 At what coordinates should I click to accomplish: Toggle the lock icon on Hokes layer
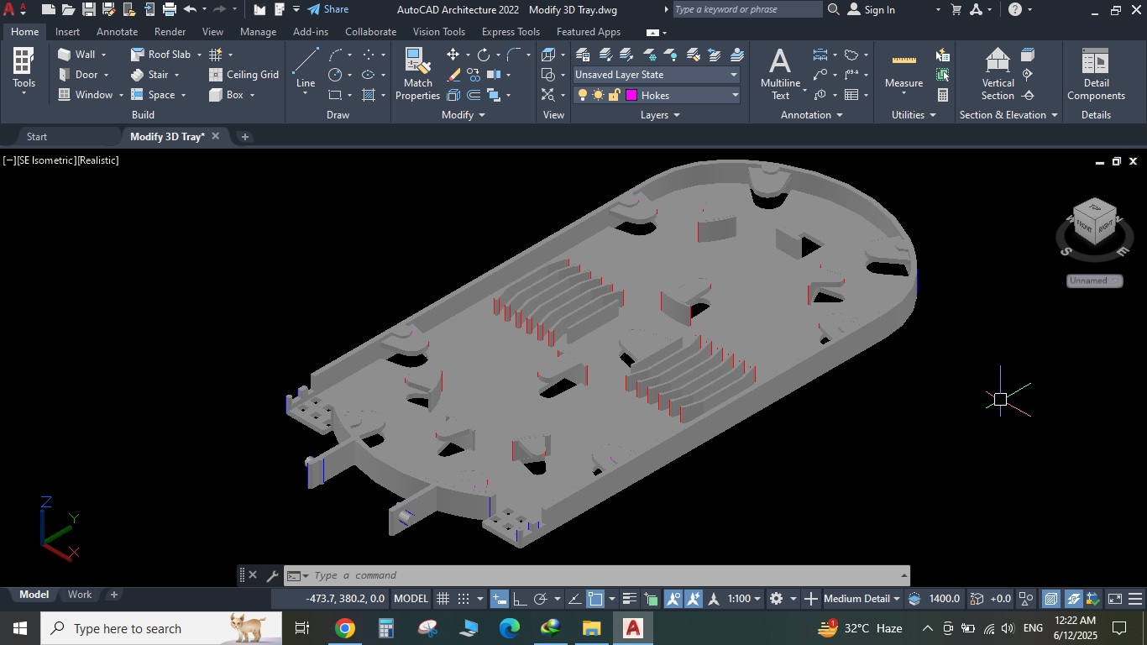click(614, 96)
